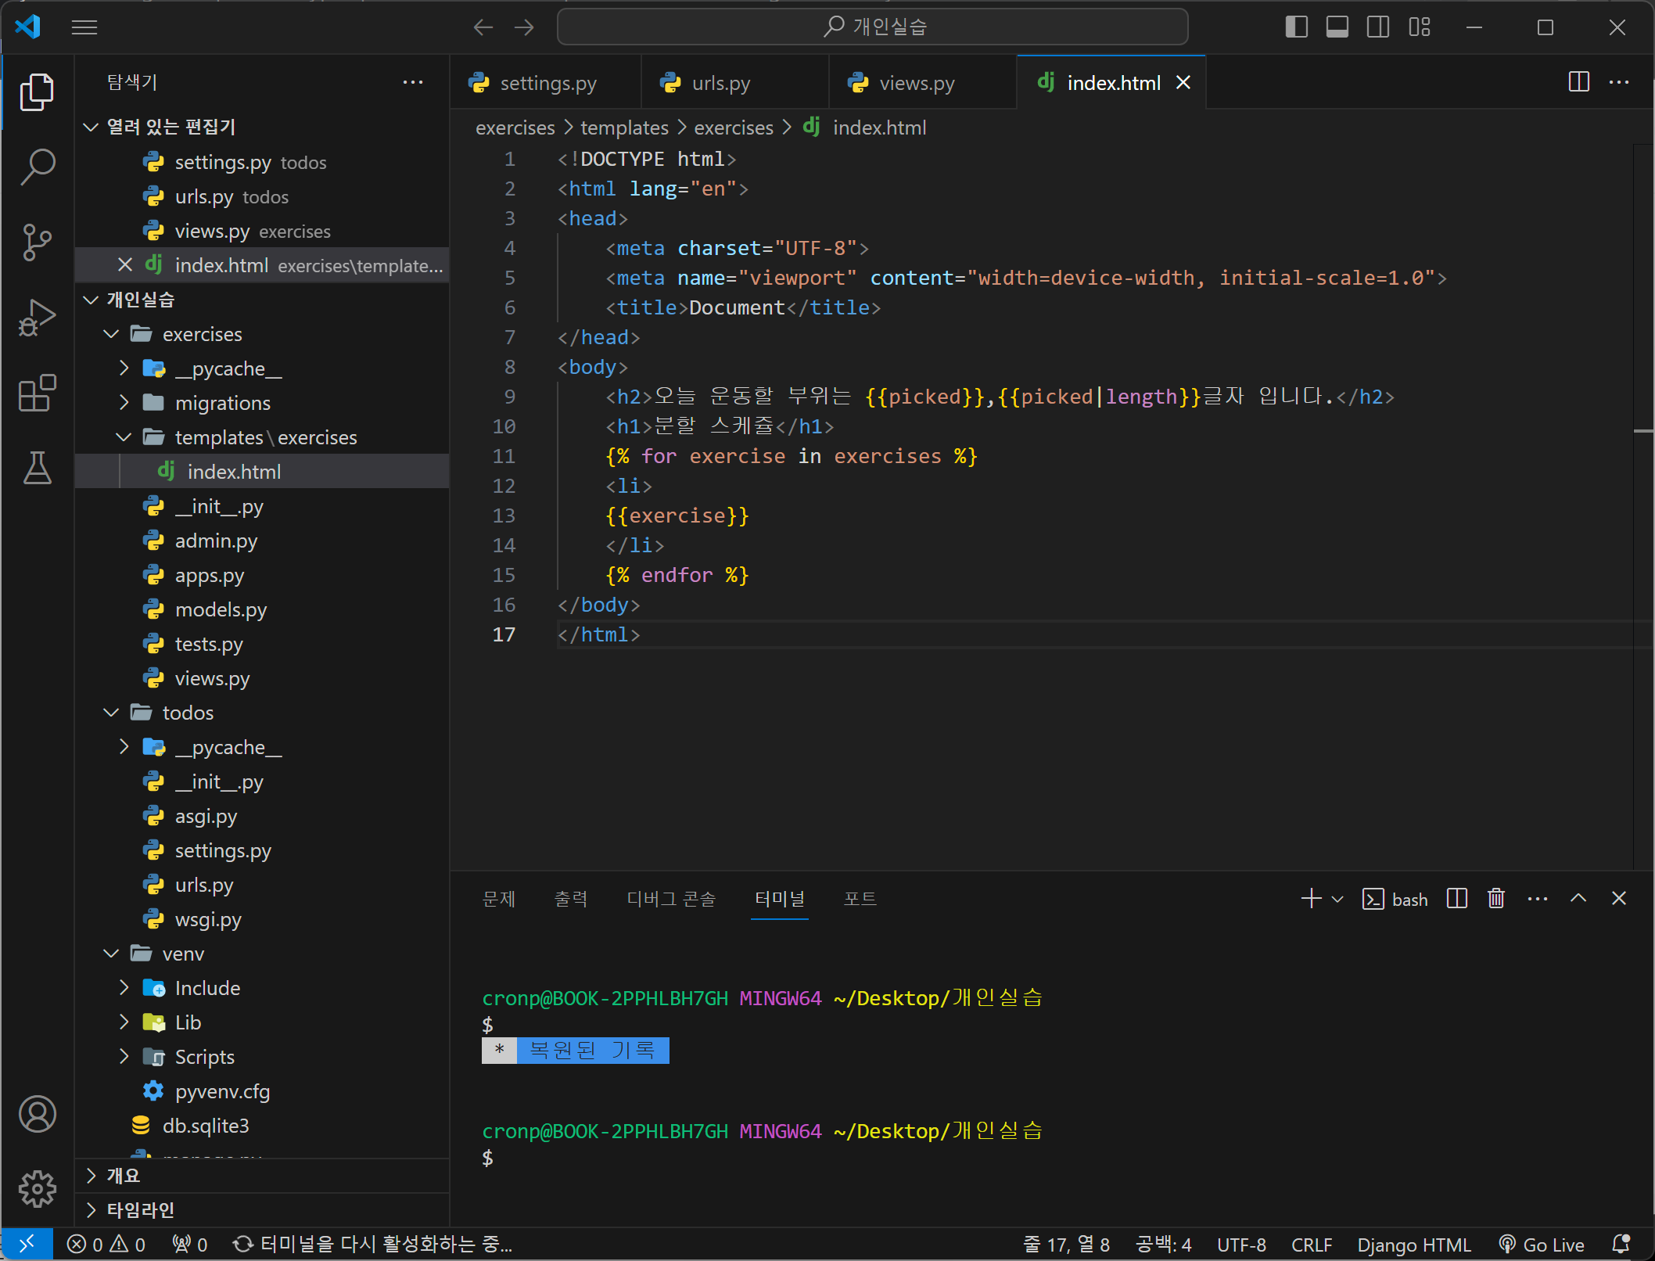Open the Source Control view

click(37, 242)
